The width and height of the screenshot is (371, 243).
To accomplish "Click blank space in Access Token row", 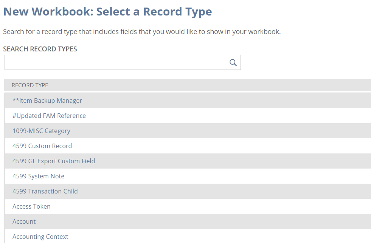I will [x=227, y=206].
